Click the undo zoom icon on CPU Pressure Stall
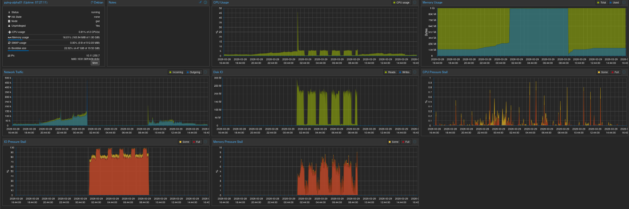Image resolution: width=629 pixels, height=209 pixels. coord(624,72)
